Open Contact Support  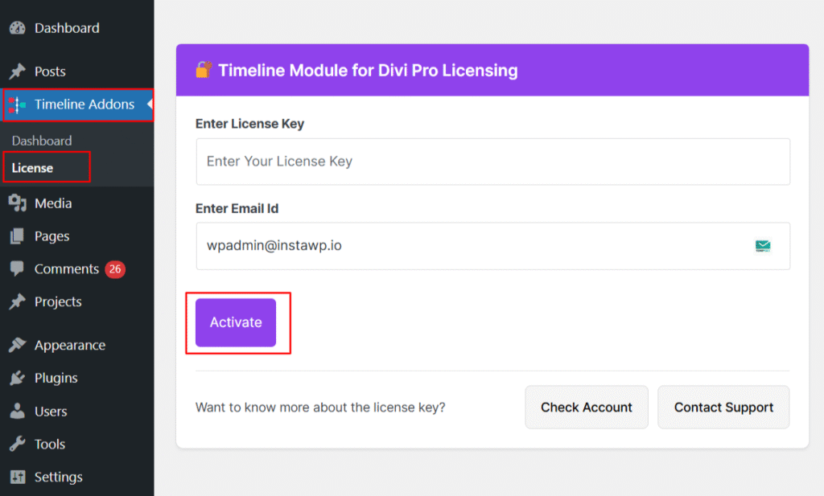tap(723, 407)
